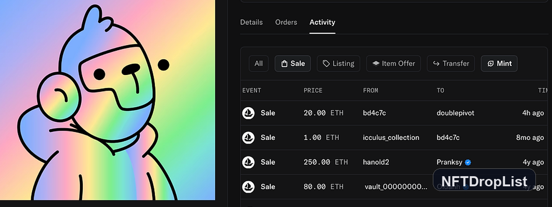
Task: Open doublepivot buyer profile link
Action: (x=455, y=113)
